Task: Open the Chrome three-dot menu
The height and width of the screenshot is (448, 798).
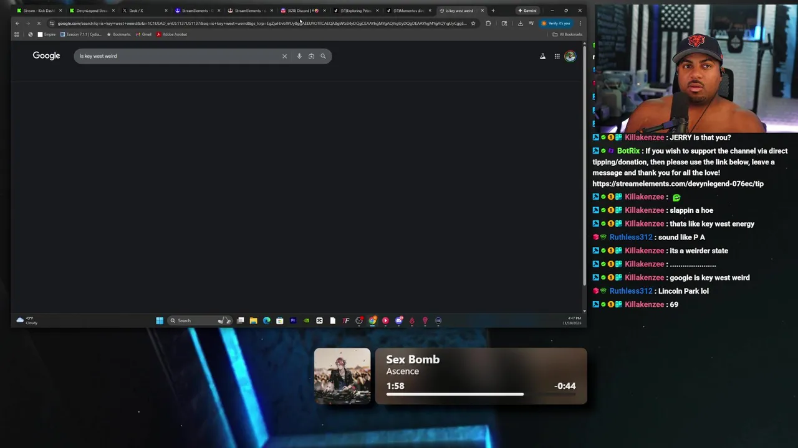Action: coord(580,23)
